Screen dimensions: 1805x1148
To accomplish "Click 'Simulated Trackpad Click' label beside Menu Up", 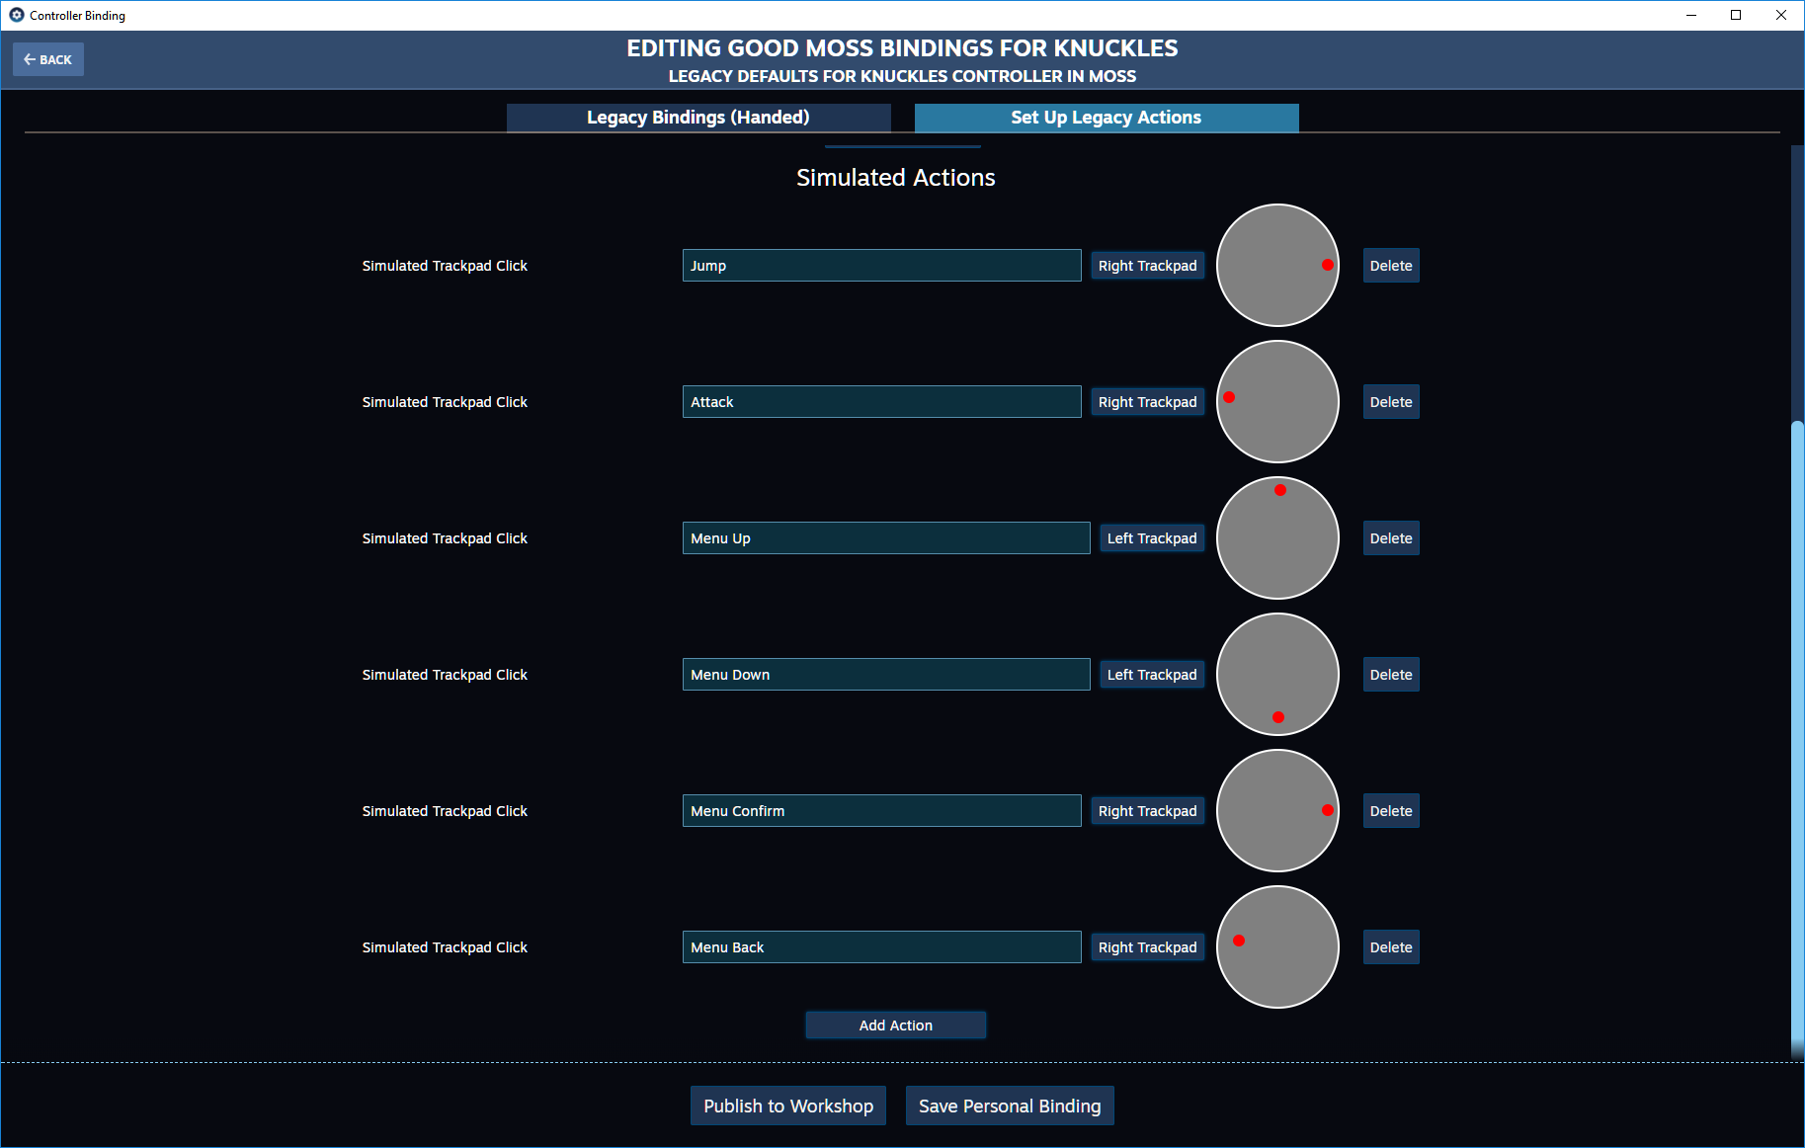I will (x=445, y=538).
